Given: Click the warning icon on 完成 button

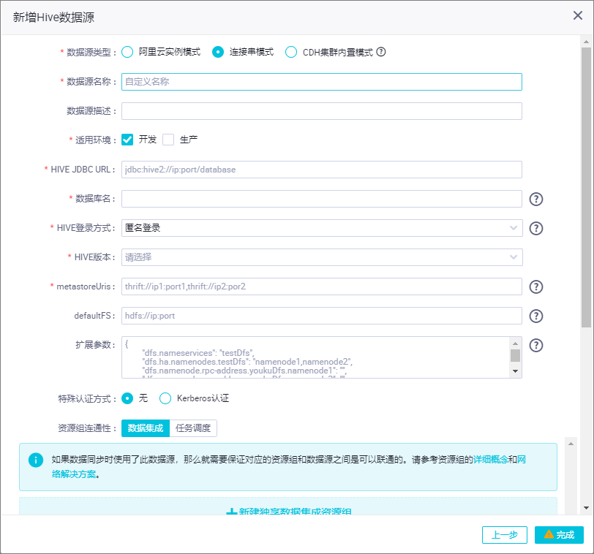Looking at the screenshot, I should [549, 534].
